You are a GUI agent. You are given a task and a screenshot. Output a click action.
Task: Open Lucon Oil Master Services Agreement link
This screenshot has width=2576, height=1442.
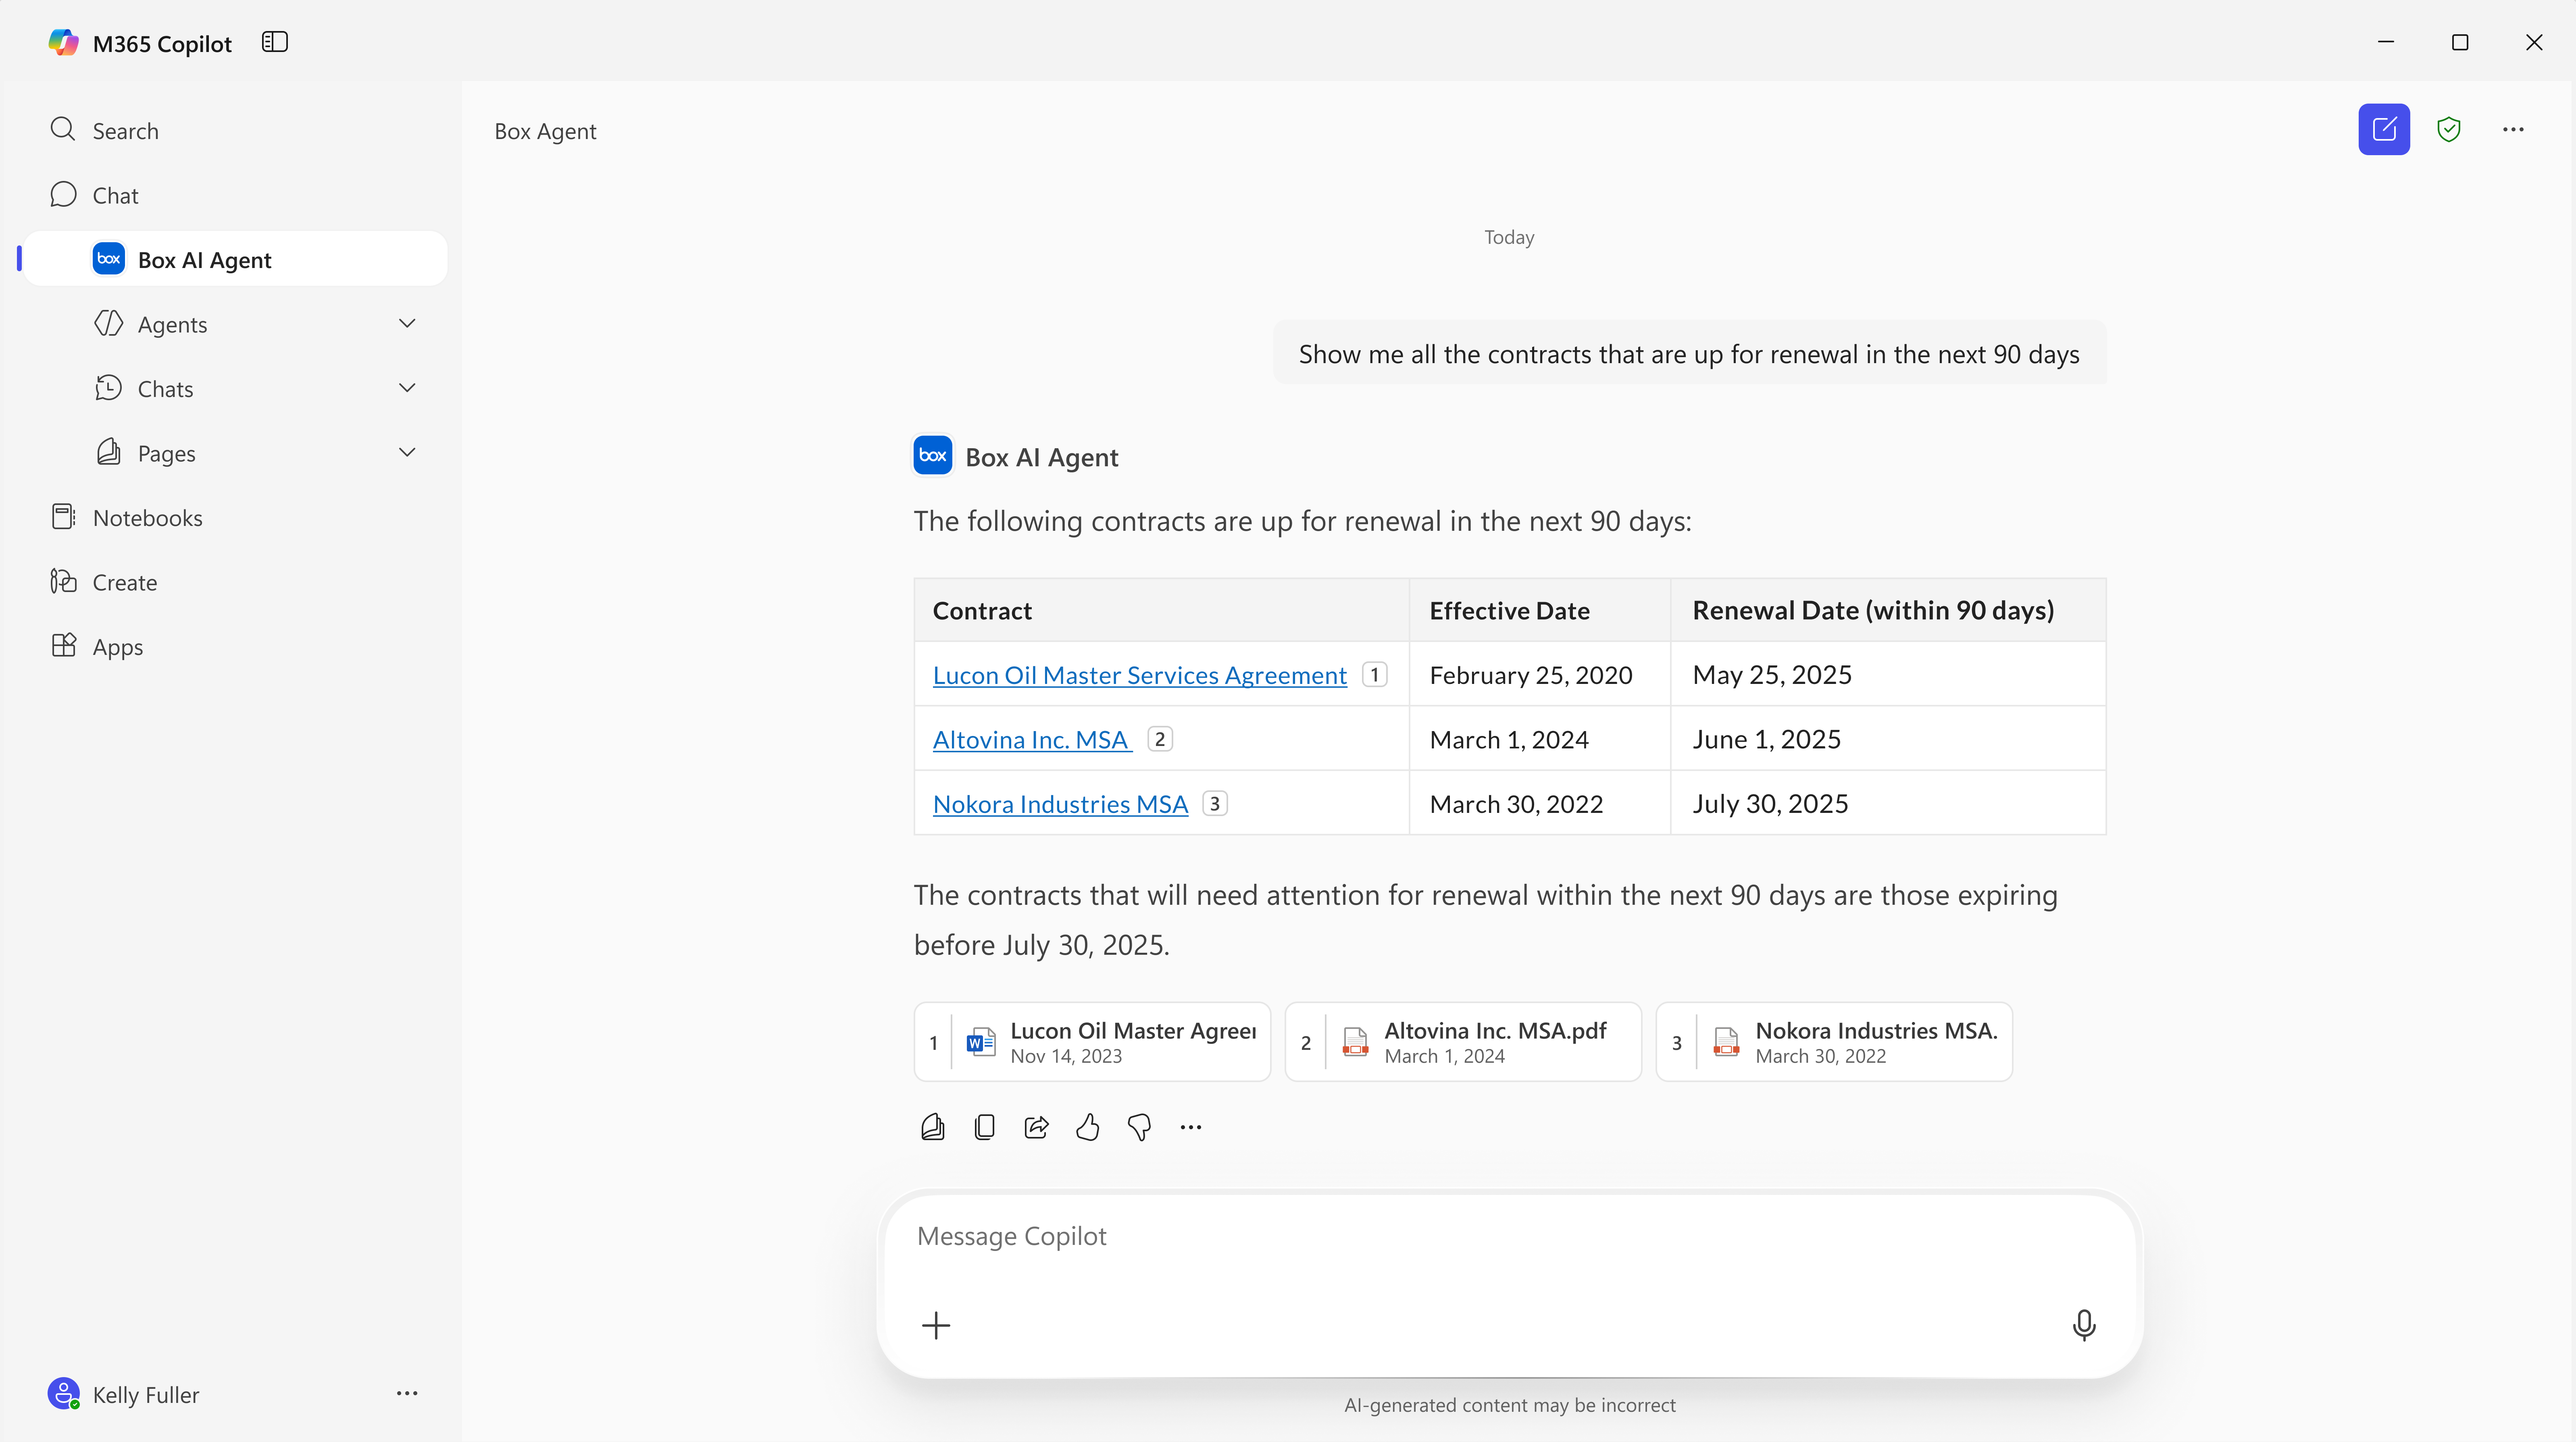[x=1139, y=675]
